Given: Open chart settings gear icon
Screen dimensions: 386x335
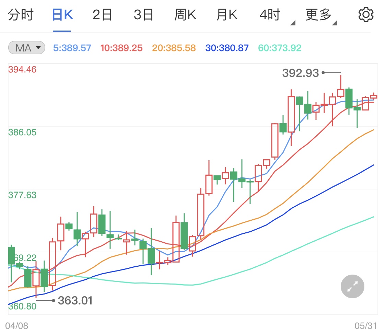Looking at the screenshot, I should point(366,15).
